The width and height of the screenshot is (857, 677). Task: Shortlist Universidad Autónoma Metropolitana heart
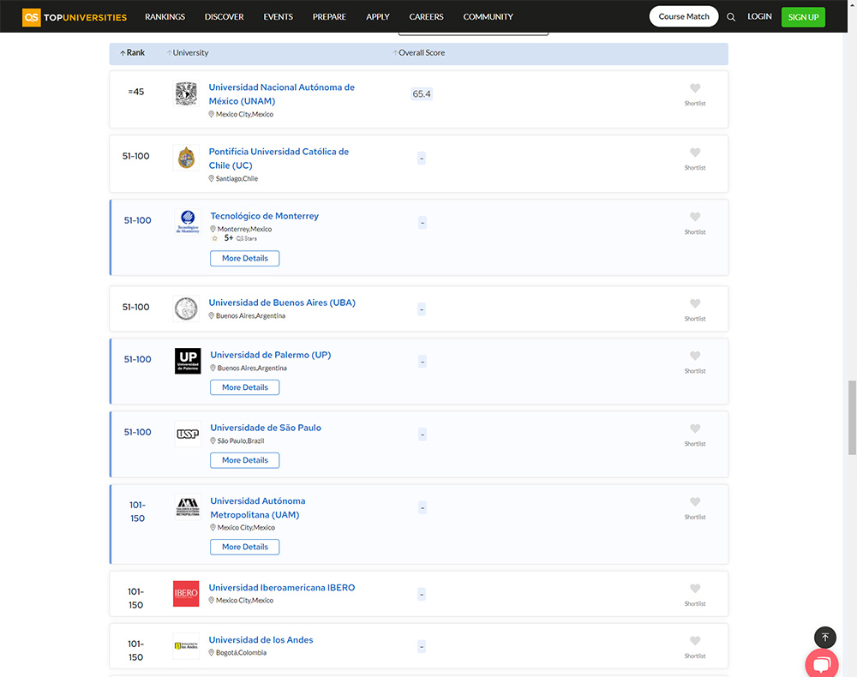coord(695,501)
